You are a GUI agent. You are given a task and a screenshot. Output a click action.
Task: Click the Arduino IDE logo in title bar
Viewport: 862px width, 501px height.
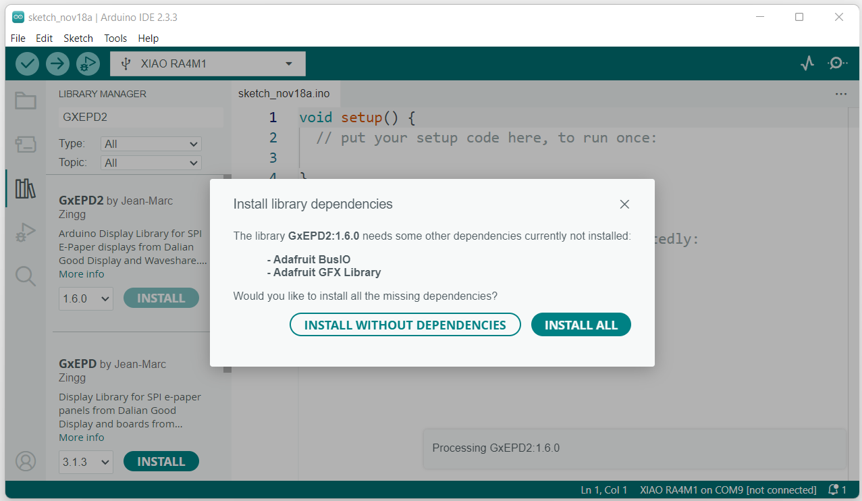tap(18, 17)
